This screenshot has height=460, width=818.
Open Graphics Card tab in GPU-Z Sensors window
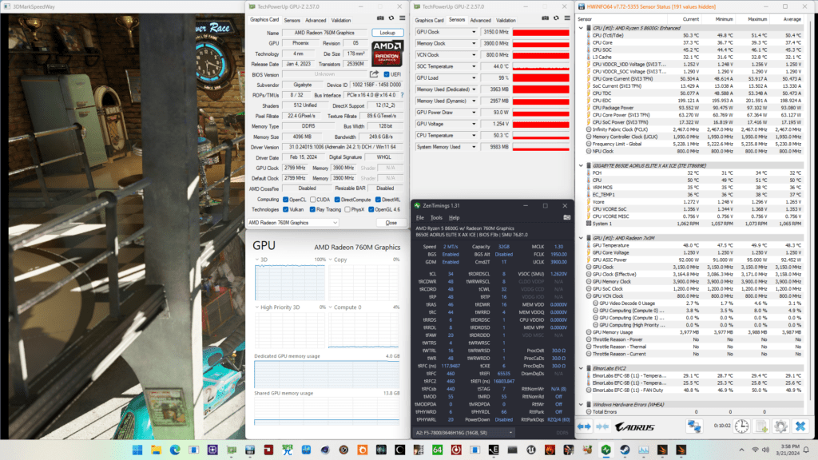(429, 20)
